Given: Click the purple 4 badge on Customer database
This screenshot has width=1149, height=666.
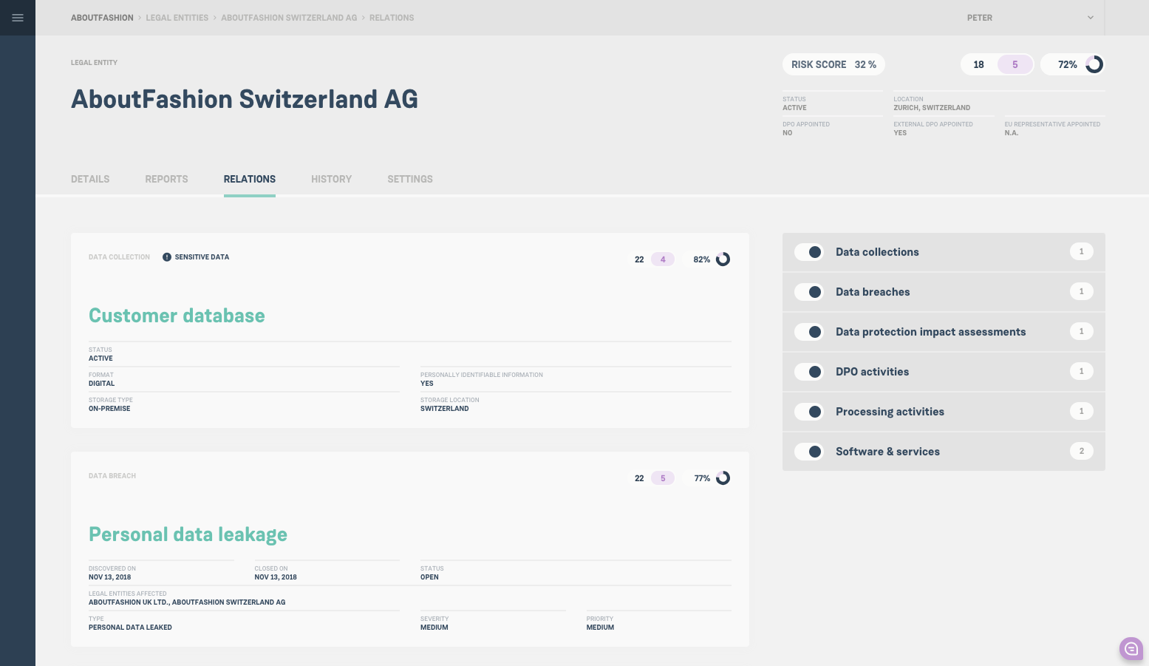Looking at the screenshot, I should coord(663,259).
